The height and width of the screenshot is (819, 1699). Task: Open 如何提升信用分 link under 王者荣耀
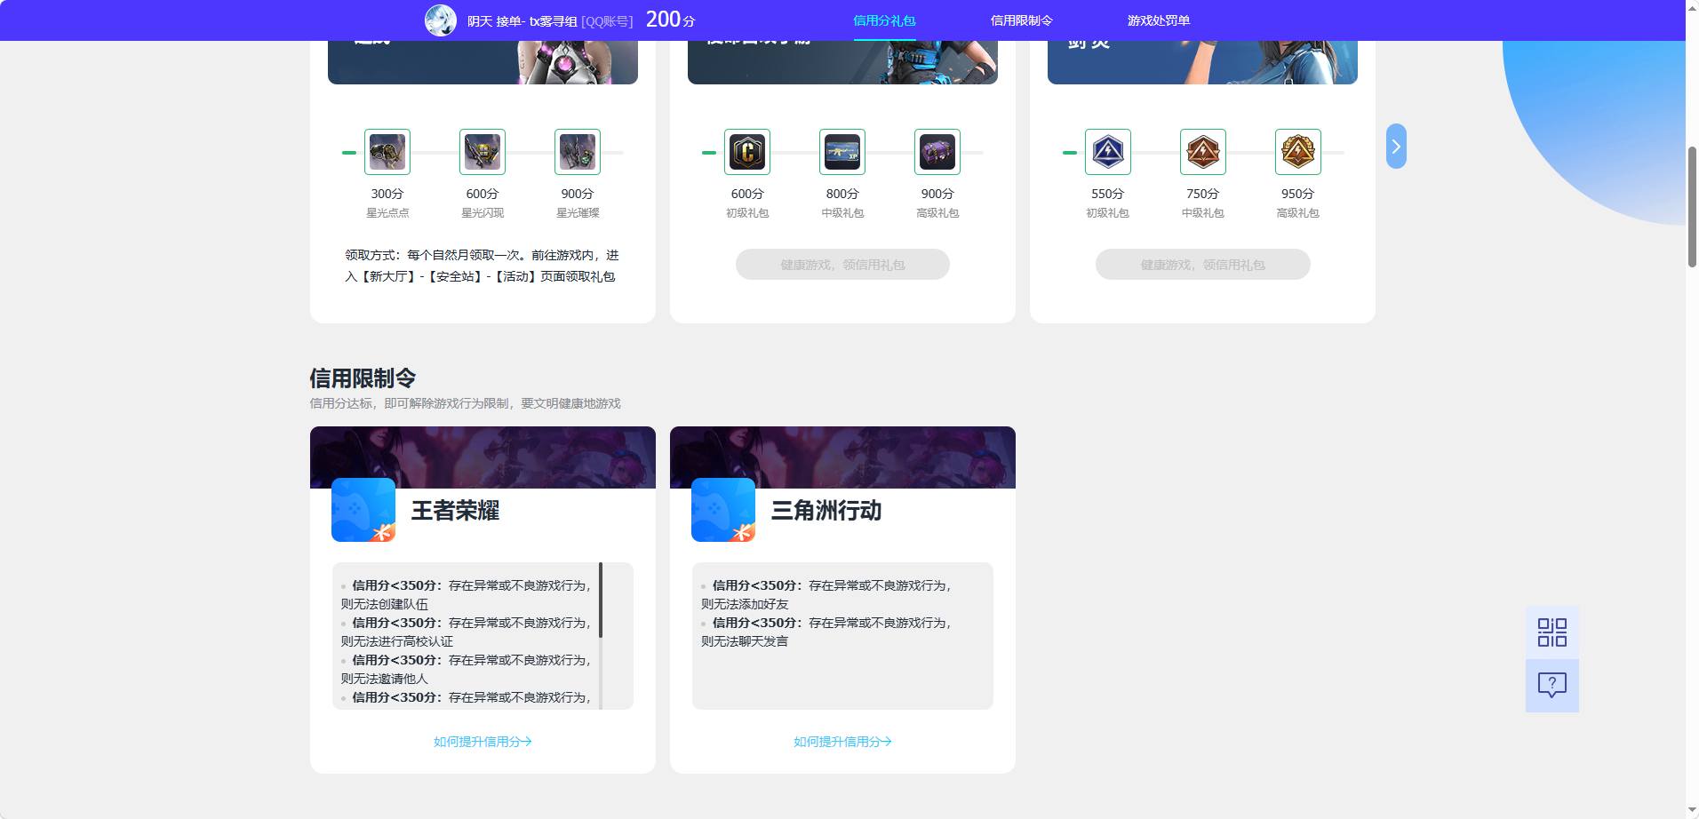pos(483,742)
